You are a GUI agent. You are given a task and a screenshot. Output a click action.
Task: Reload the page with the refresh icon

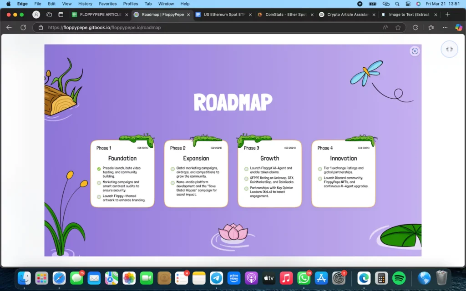[x=23, y=27]
